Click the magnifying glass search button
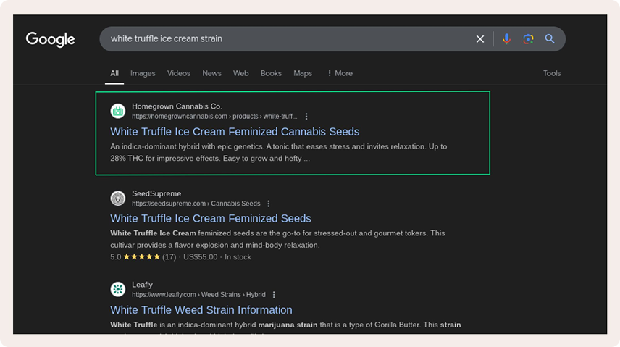 pyautogui.click(x=550, y=39)
